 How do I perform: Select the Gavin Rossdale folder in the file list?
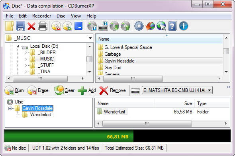160,61
